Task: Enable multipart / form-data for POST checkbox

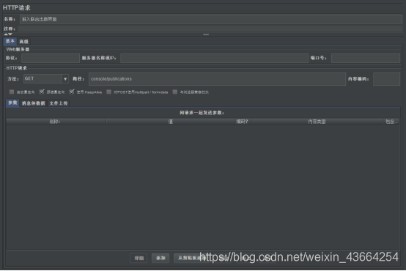Action: click(109, 92)
